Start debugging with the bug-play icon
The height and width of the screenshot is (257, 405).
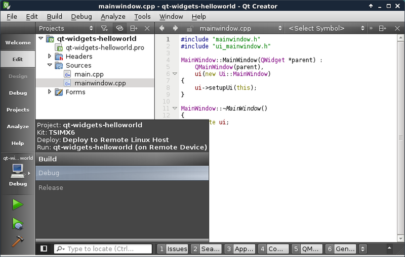18,224
